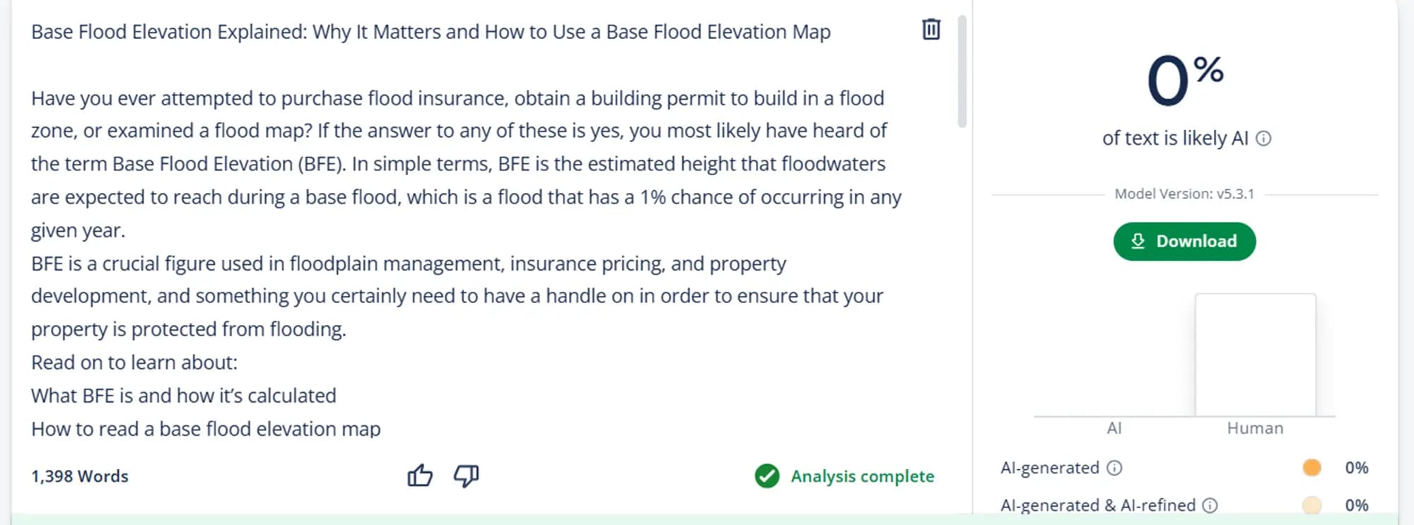Click the thumbs up feedback icon
The height and width of the screenshot is (525, 1414).
pyautogui.click(x=420, y=476)
